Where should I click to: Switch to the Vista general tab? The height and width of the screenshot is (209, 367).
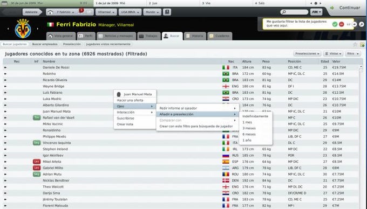click(61, 36)
